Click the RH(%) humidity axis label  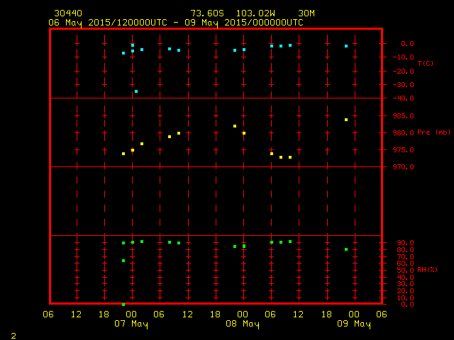[426, 270]
